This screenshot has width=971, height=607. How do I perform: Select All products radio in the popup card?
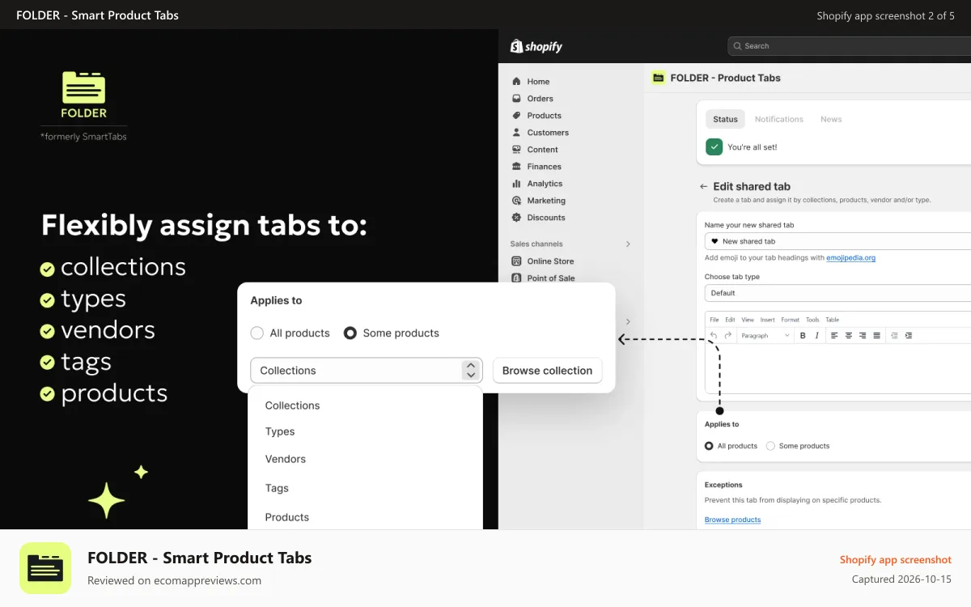(257, 333)
